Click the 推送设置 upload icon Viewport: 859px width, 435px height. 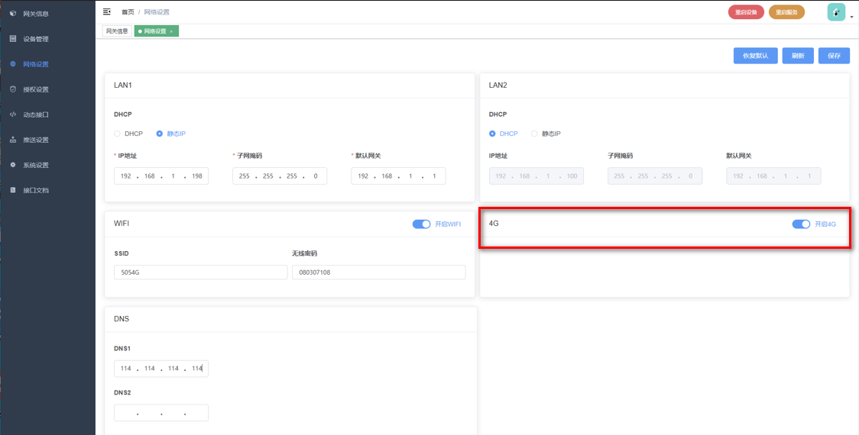click(x=13, y=140)
